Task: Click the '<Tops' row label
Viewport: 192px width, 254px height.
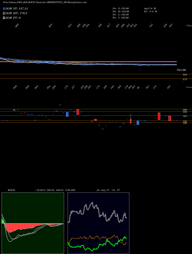Action: click(x=189, y=26)
